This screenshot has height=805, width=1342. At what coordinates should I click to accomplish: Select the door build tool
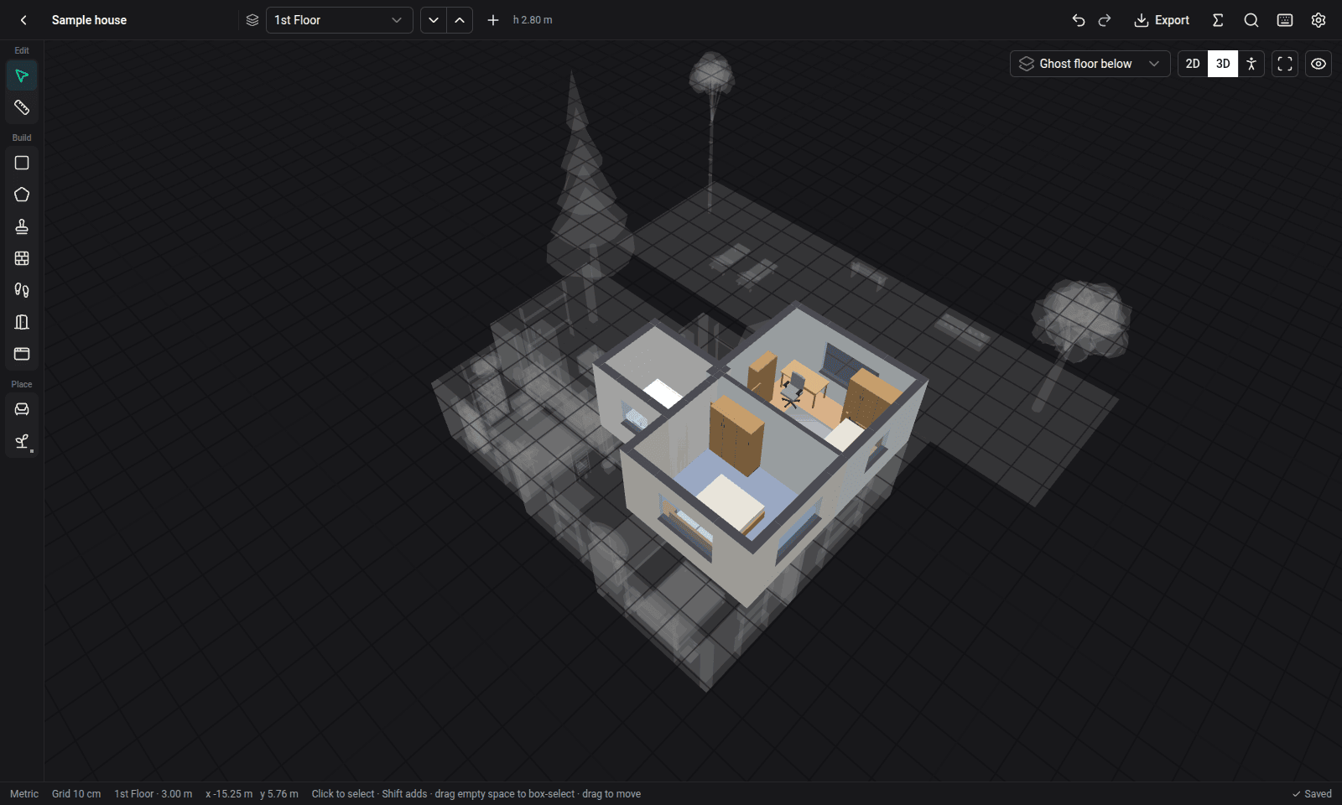click(x=22, y=323)
